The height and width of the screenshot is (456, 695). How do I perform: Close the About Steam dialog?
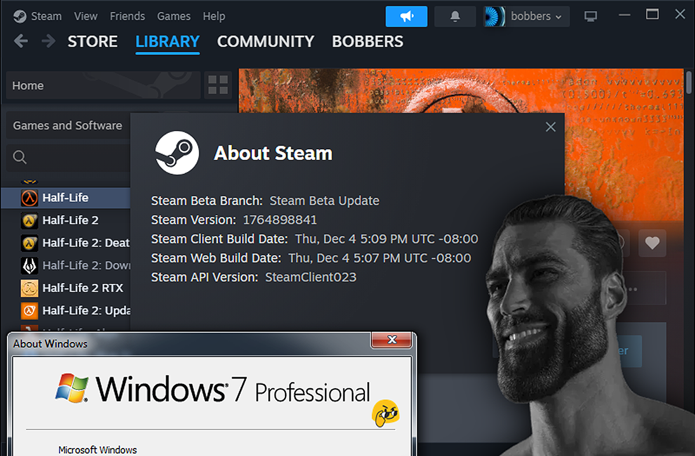[x=550, y=127]
